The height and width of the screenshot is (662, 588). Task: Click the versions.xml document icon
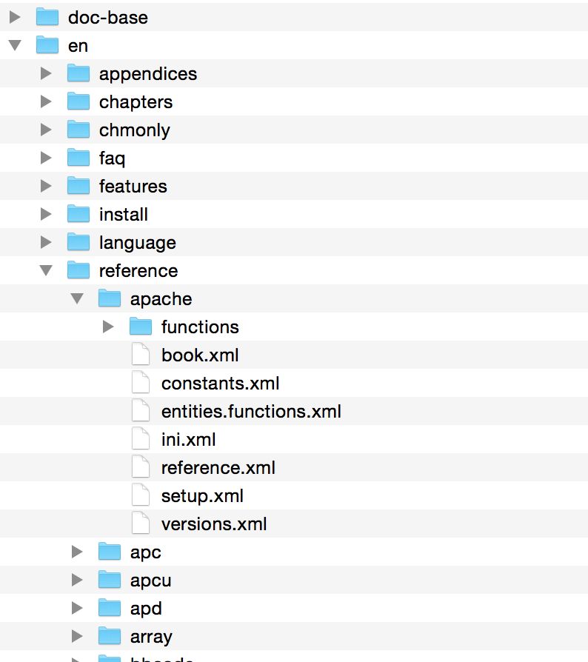pos(141,524)
